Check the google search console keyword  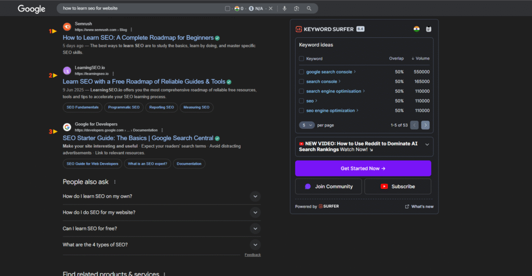pyautogui.click(x=301, y=71)
